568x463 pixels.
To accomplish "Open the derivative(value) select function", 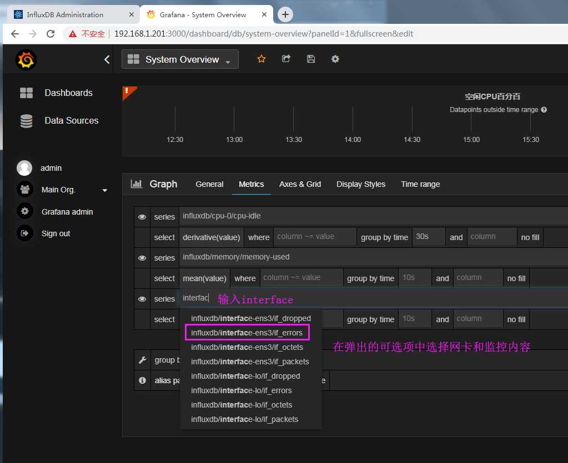I will click(211, 237).
